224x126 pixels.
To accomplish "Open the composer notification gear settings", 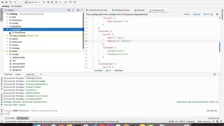I will (x=217, y=14).
